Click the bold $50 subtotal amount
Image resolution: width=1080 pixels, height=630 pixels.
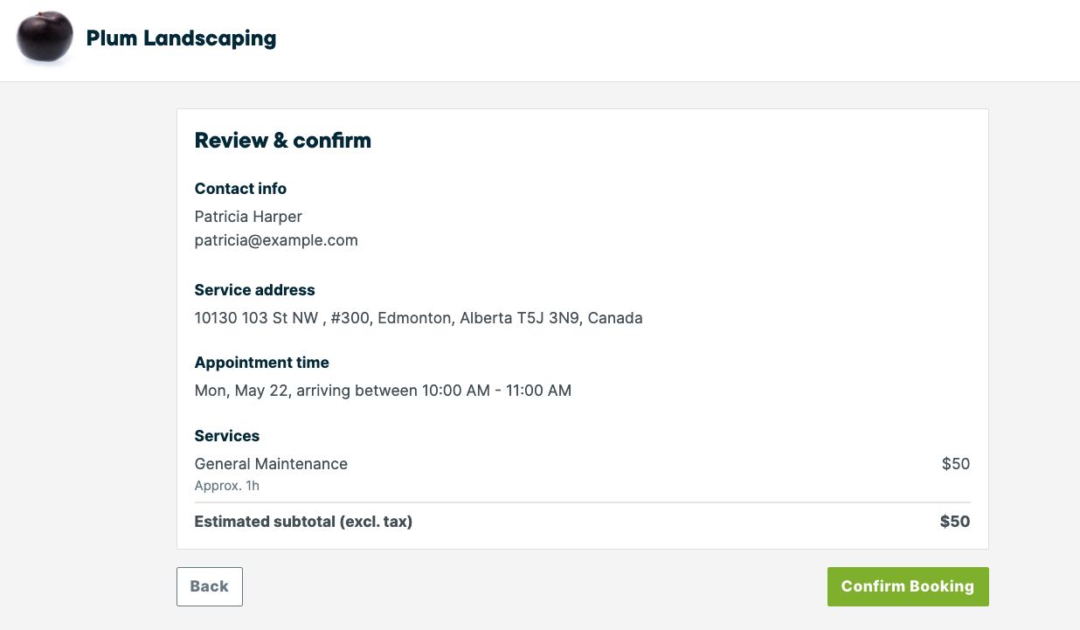pyautogui.click(x=955, y=522)
